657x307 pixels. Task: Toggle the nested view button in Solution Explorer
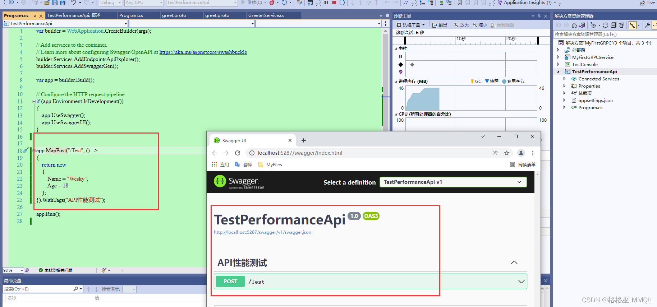click(633, 25)
